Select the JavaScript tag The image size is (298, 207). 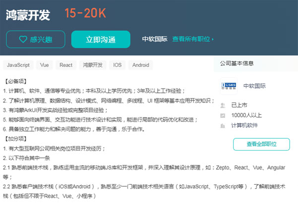pyautogui.click(x=18, y=65)
